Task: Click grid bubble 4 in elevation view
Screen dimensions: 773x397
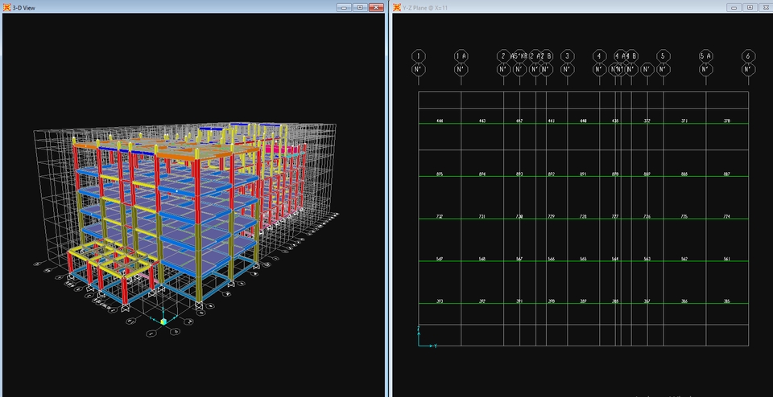Action: click(599, 56)
